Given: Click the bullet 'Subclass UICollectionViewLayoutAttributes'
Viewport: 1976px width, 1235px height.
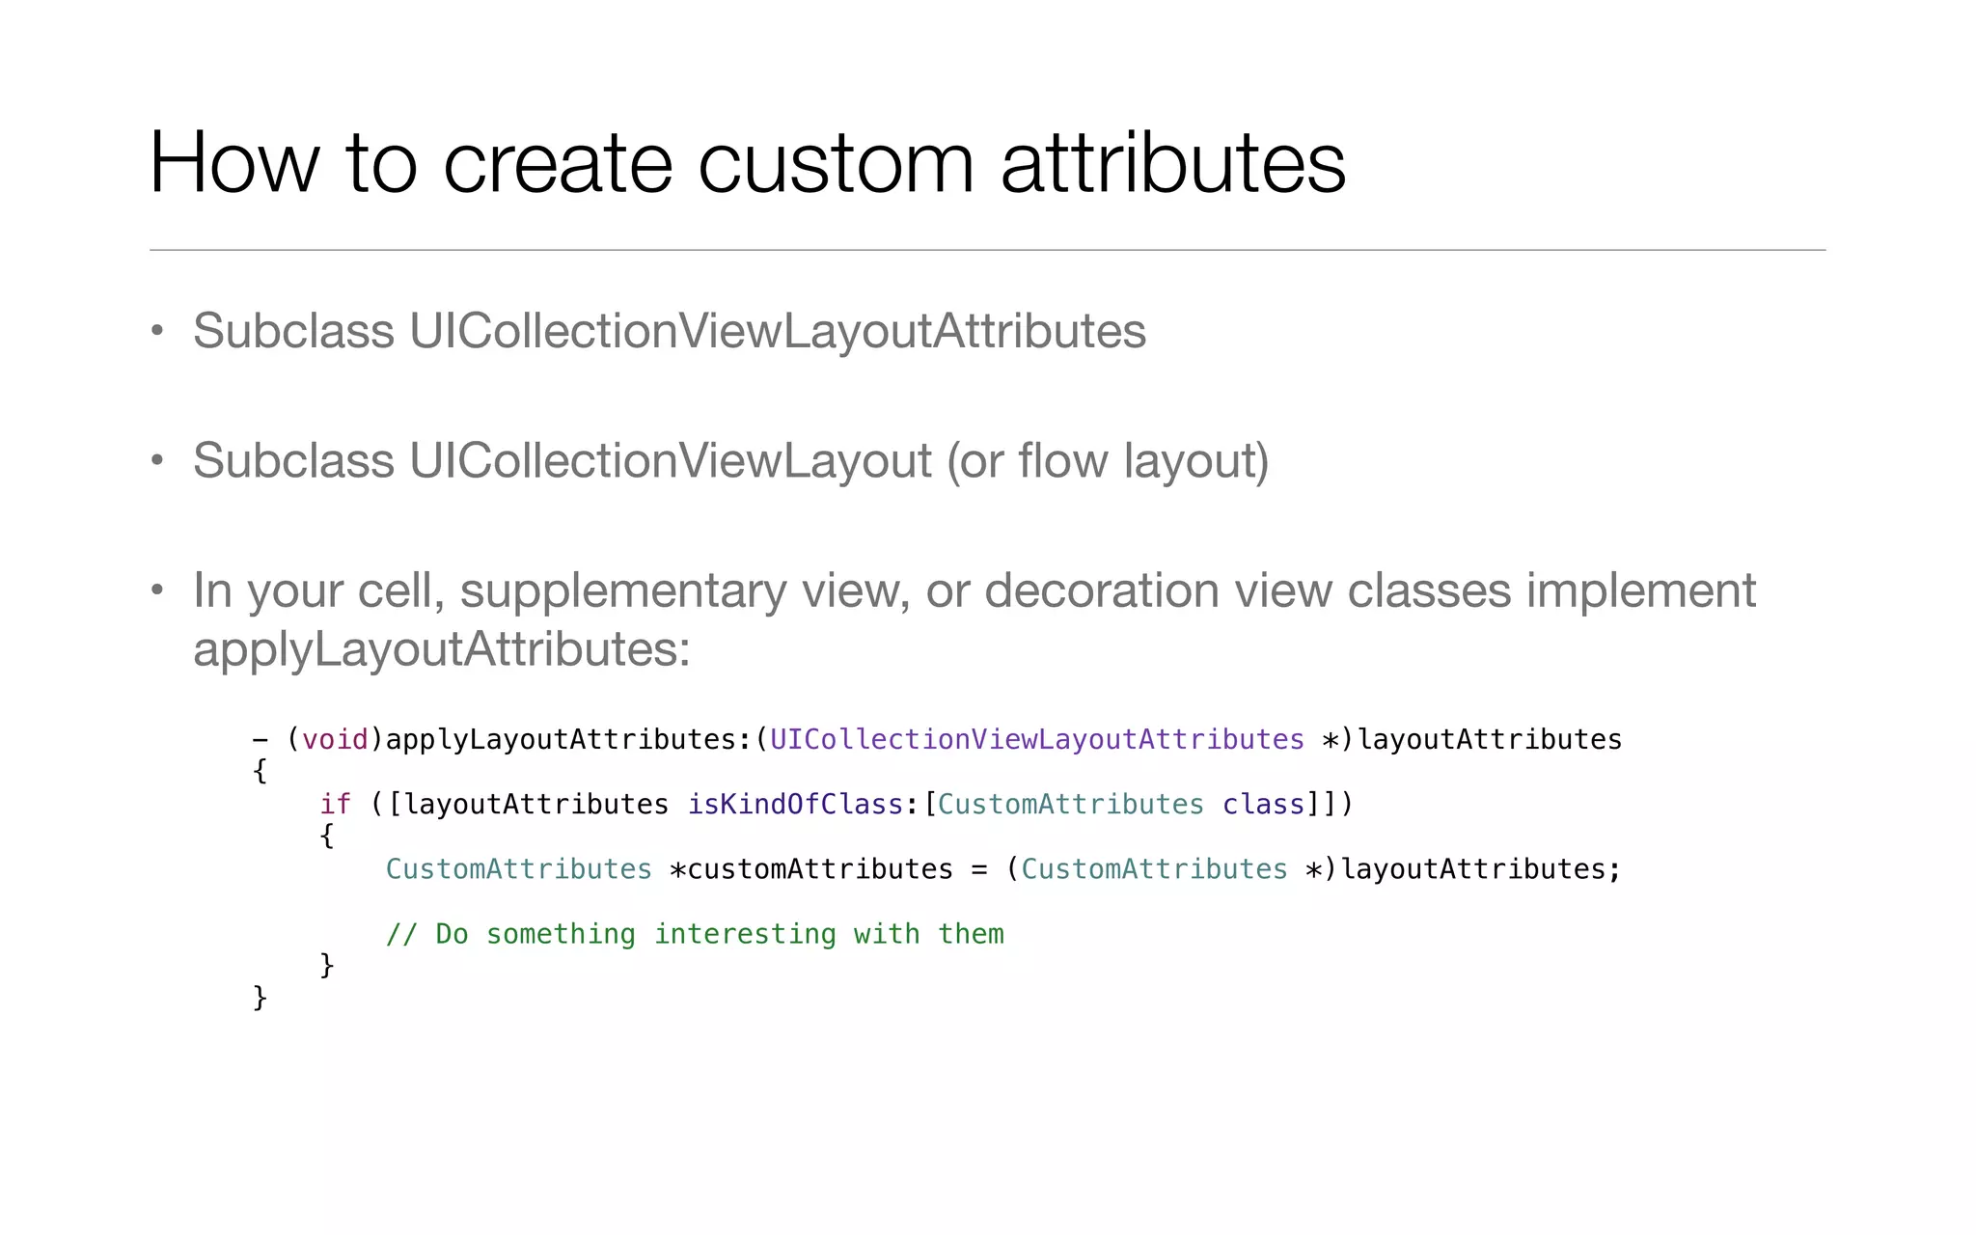Looking at the screenshot, I should (x=669, y=331).
